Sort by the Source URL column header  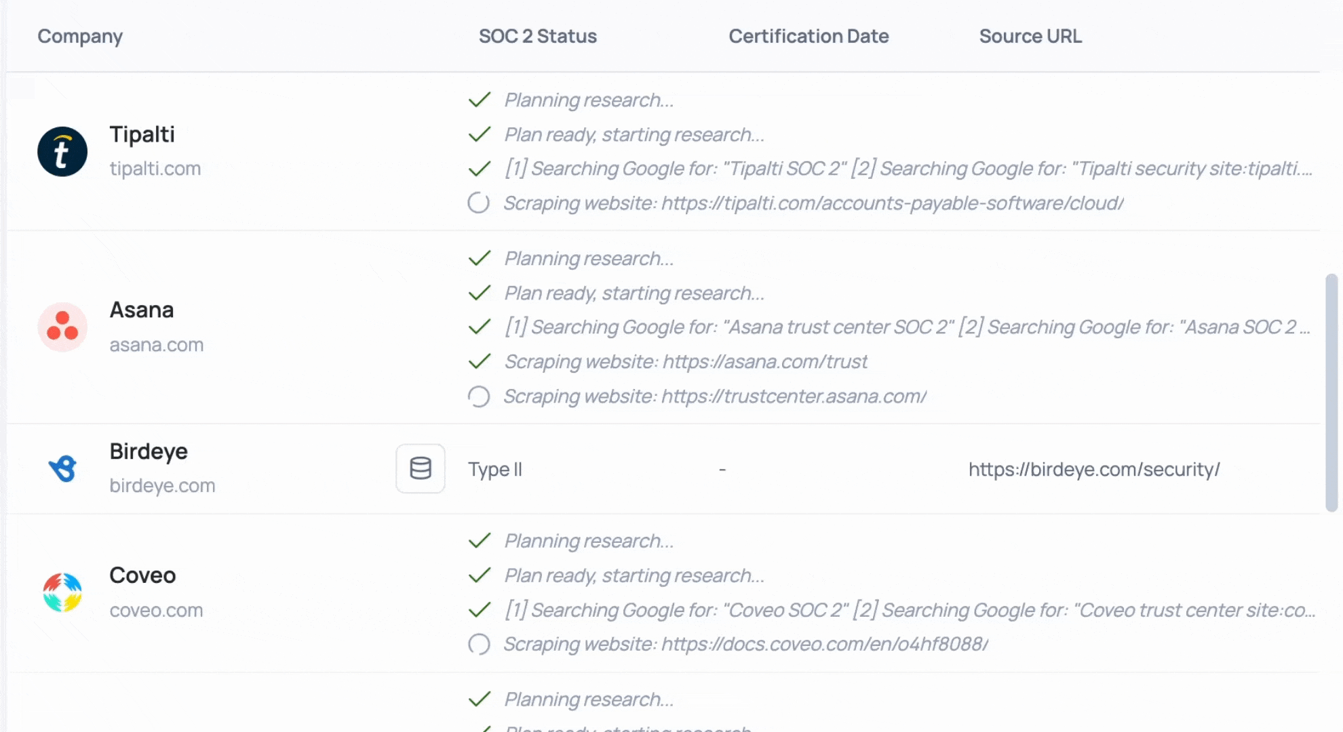coord(1030,36)
